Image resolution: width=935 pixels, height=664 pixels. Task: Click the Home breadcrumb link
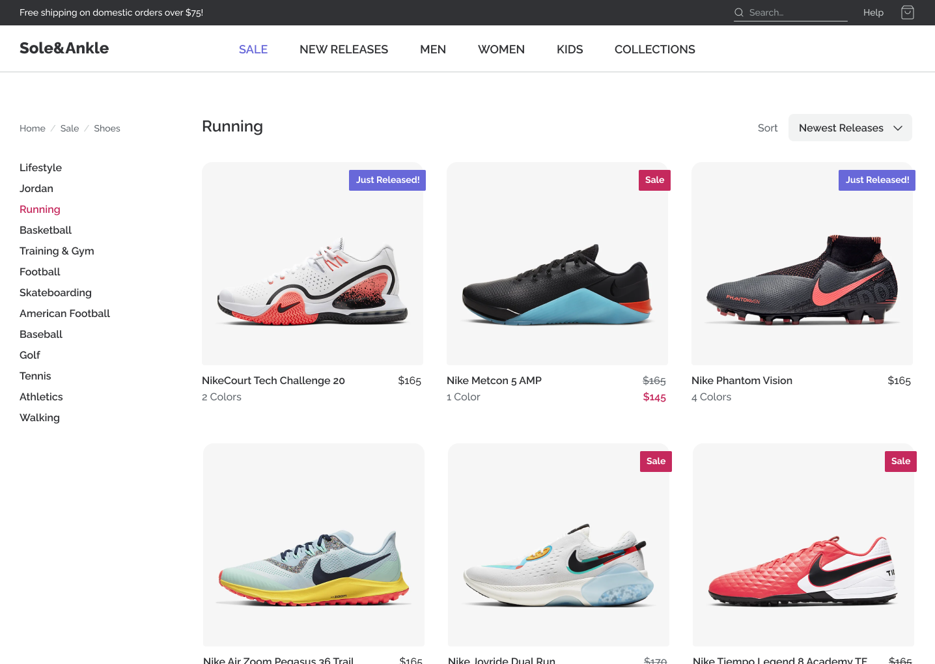33,128
